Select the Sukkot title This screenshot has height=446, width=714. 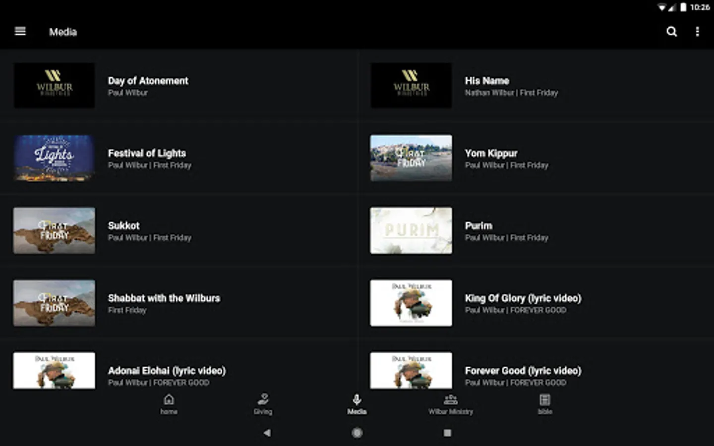pyautogui.click(x=123, y=225)
